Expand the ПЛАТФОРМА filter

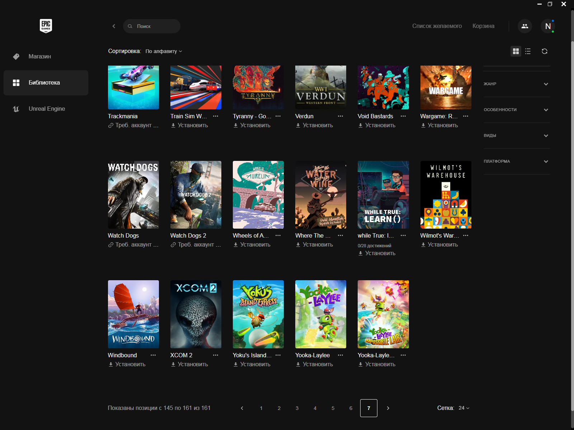[517, 161]
